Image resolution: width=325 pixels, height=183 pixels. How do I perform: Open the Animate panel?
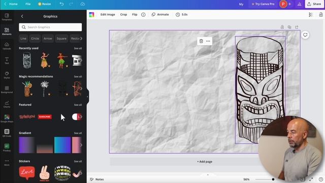[160, 15]
